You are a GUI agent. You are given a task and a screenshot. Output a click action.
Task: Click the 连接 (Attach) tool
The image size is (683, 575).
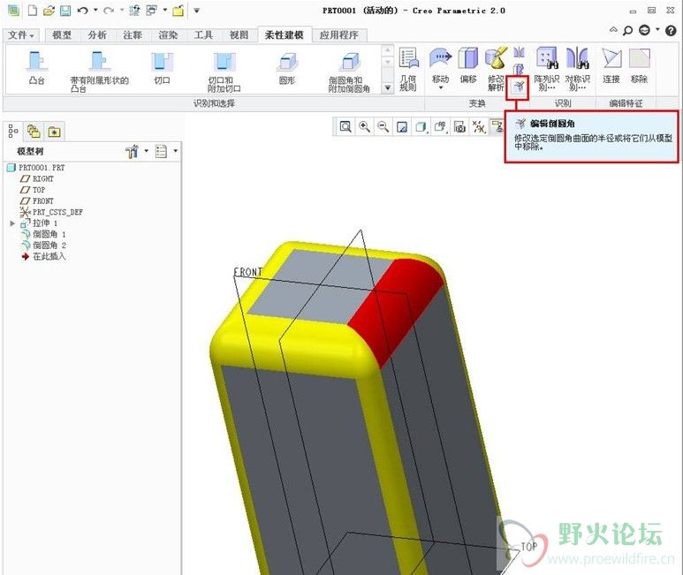tap(611, 65)
